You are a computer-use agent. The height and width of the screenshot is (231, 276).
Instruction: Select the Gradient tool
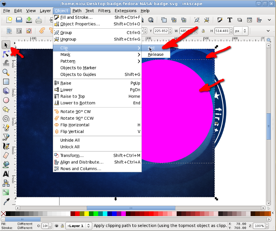[6, 192]
